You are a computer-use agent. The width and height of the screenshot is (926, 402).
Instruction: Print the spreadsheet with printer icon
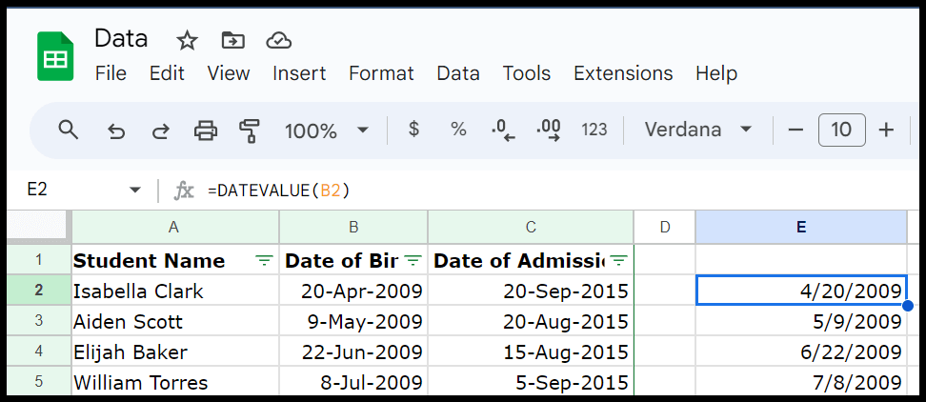(206, 130)
